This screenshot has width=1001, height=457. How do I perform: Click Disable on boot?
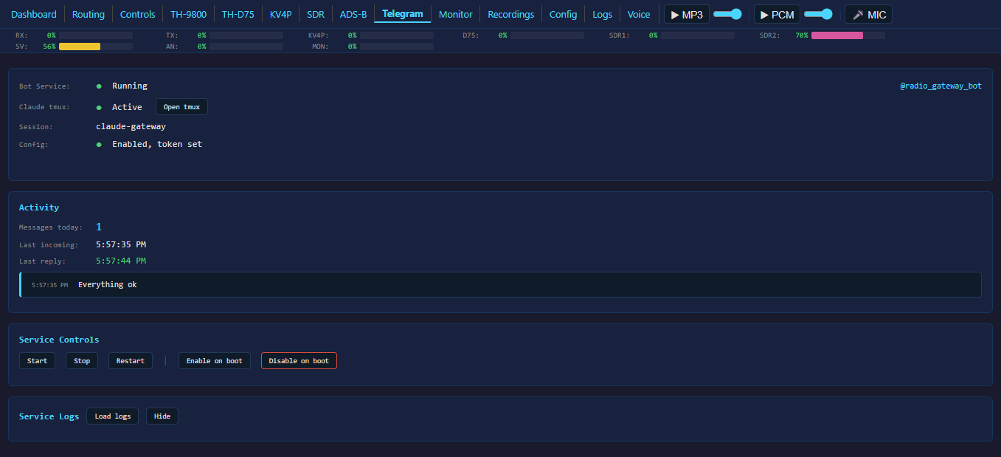pos(299,361)
